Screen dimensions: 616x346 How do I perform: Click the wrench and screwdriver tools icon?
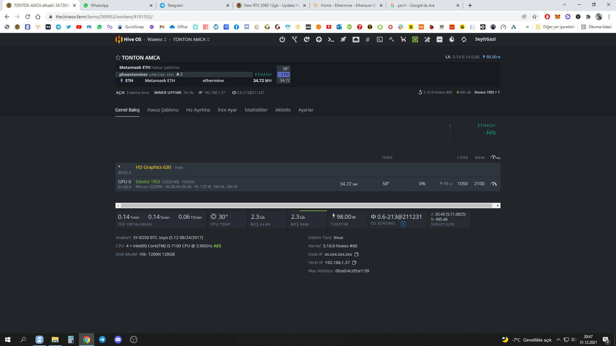[427, 39]
